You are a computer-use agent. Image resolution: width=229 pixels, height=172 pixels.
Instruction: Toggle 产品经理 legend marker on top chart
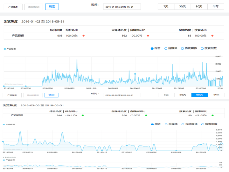tap(5, 49)
